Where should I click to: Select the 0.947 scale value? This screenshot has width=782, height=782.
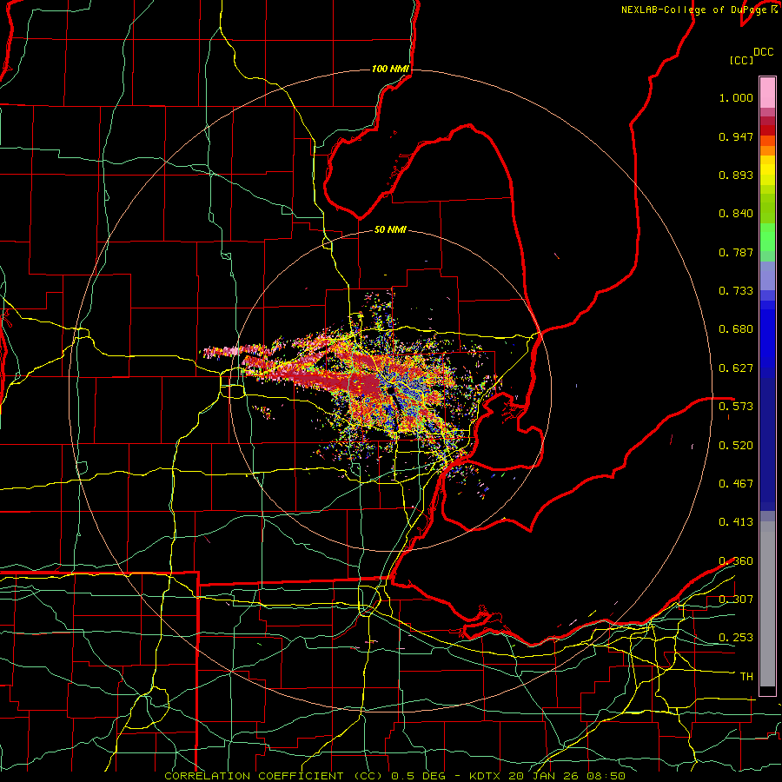click(736, 136)
